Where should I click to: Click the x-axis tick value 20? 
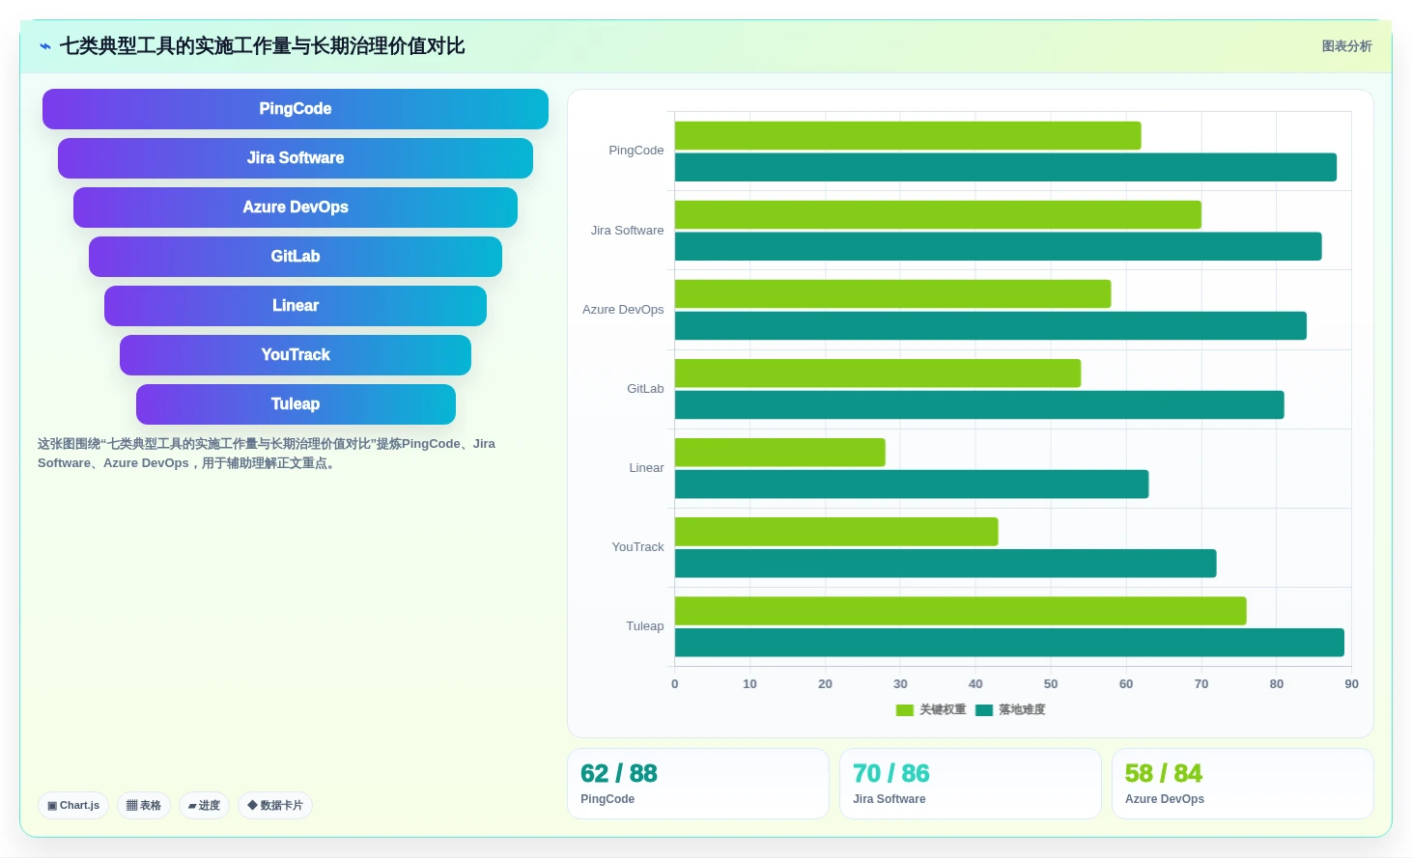tap(826, 684)
